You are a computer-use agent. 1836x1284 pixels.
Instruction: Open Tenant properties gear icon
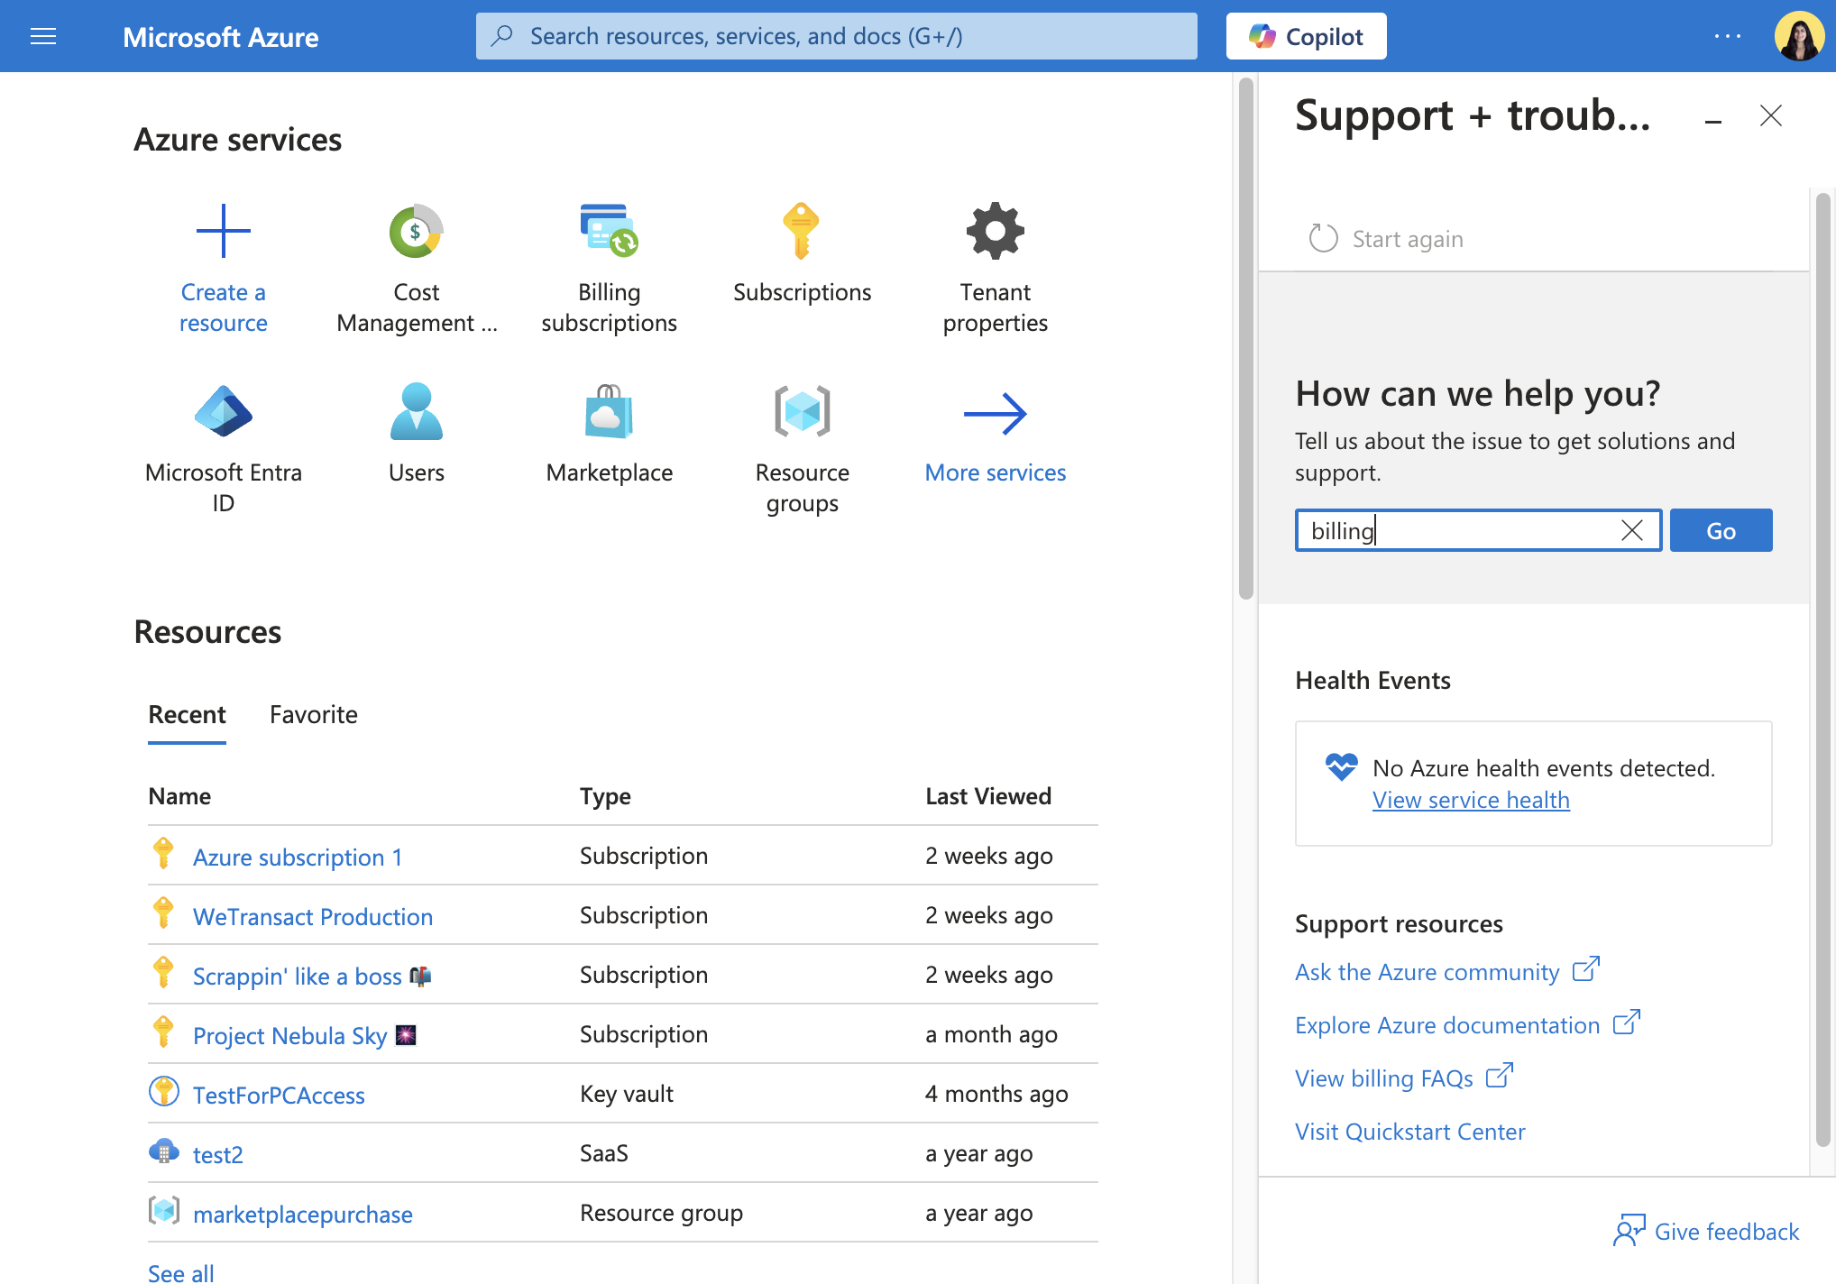(995, 231)
